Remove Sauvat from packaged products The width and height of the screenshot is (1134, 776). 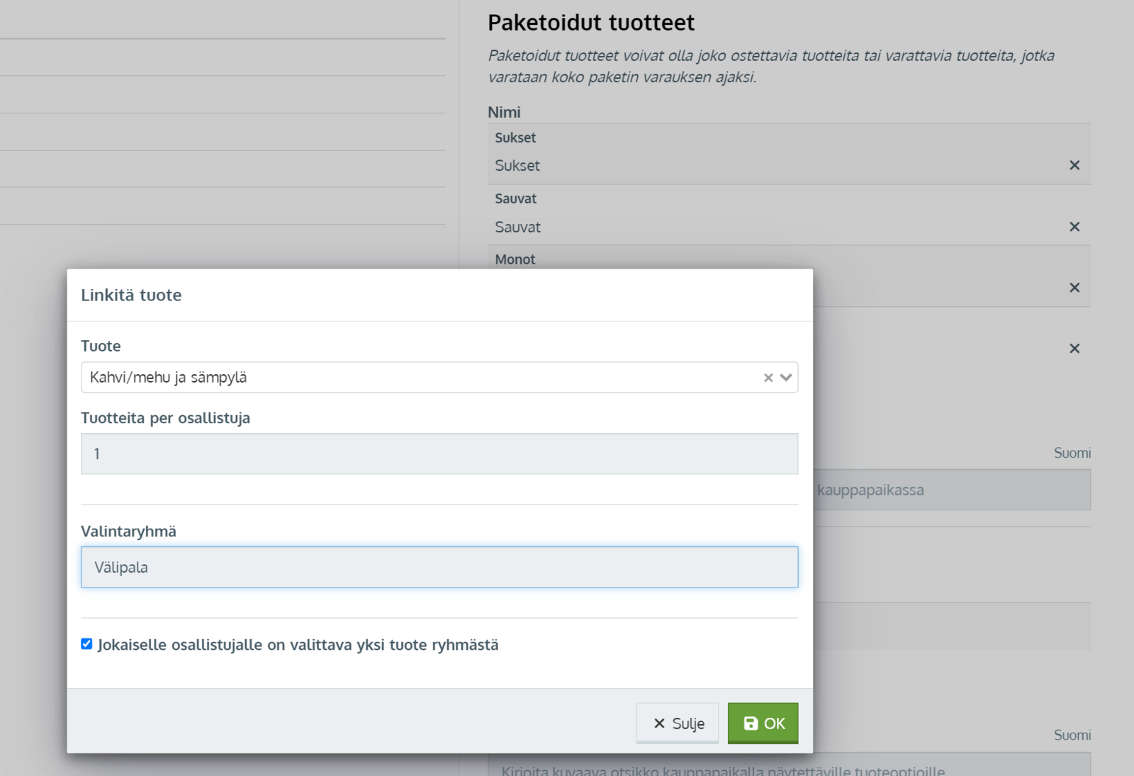(x=1074, y=227)
